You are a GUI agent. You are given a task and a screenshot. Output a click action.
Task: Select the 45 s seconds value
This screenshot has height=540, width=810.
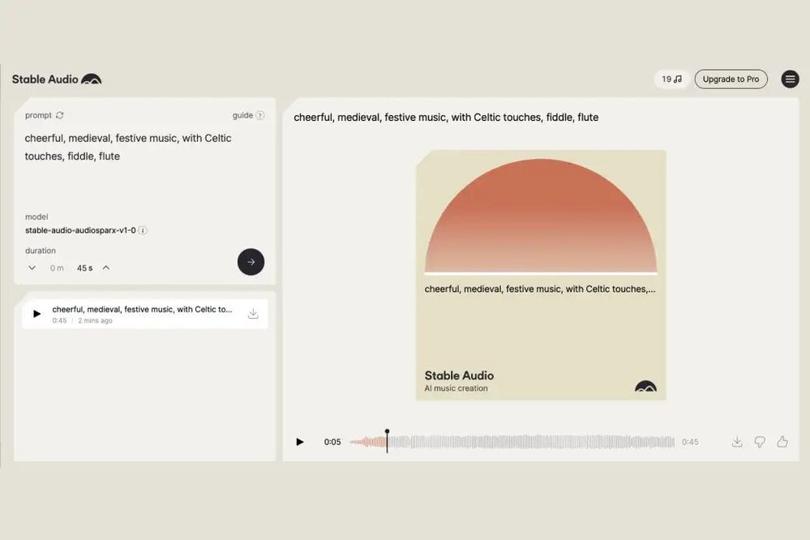84,268
